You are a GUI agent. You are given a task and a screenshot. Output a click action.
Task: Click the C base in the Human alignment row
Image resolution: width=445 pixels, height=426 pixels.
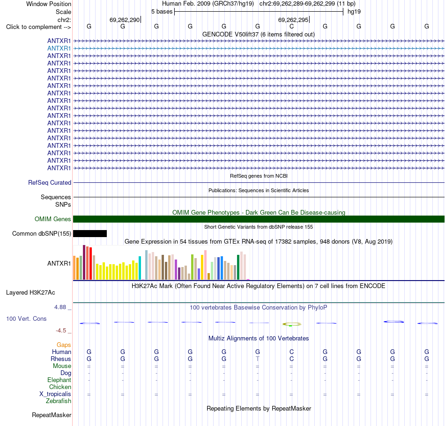pos(291,352)
